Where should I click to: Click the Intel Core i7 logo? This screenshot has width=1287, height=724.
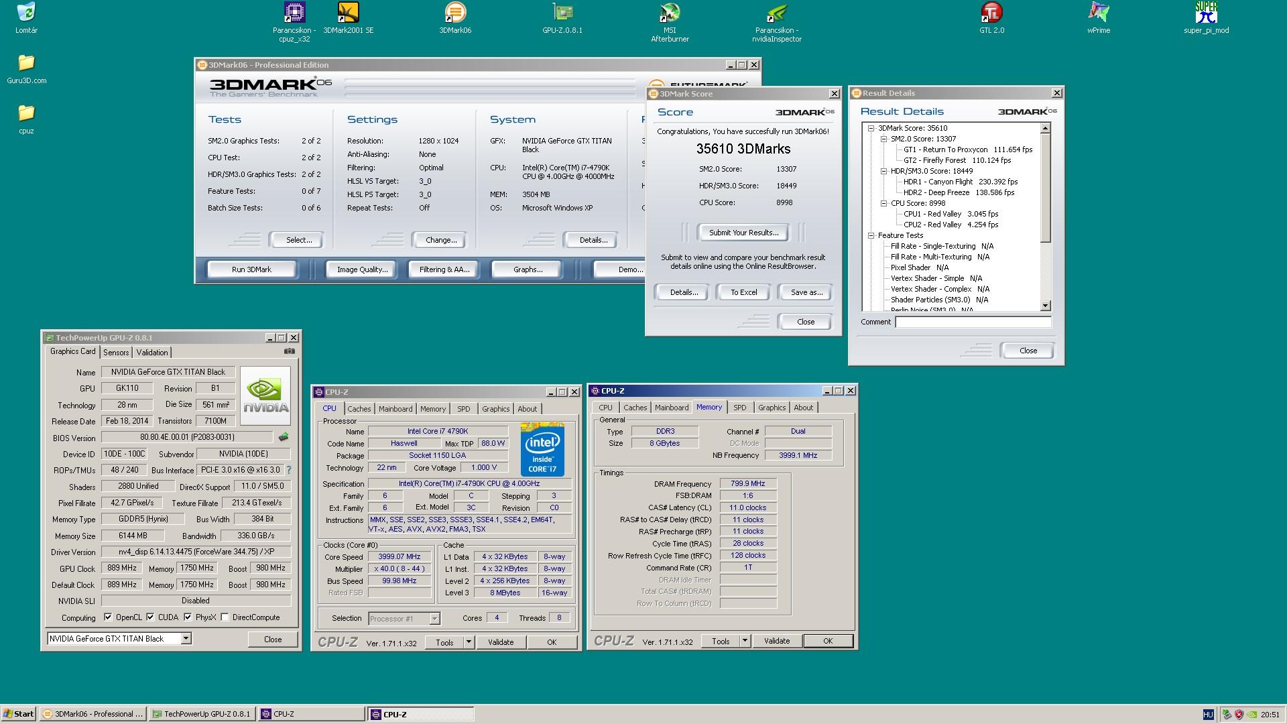(x=542, y=449)
